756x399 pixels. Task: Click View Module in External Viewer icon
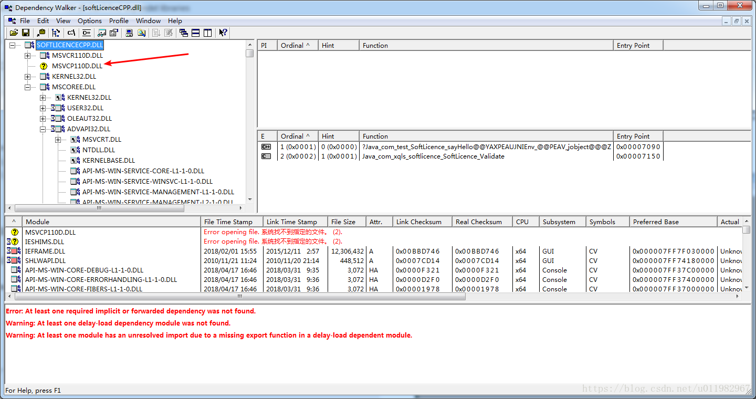pyautogui.click(x=102, y=33)
